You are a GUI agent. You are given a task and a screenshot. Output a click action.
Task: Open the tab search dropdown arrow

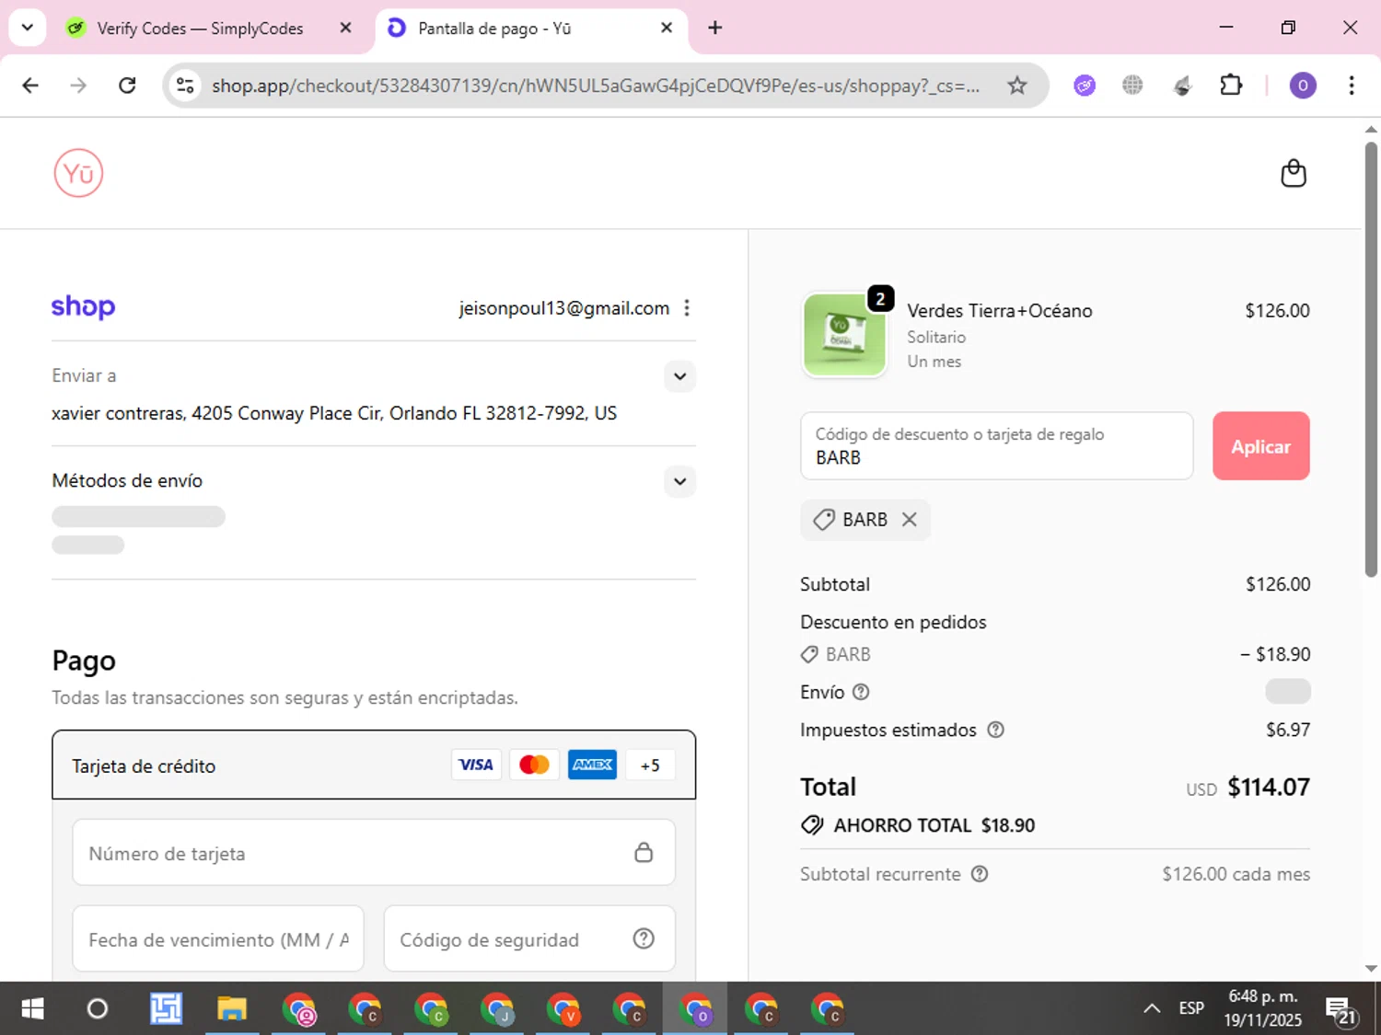click(x=28, y=28)
